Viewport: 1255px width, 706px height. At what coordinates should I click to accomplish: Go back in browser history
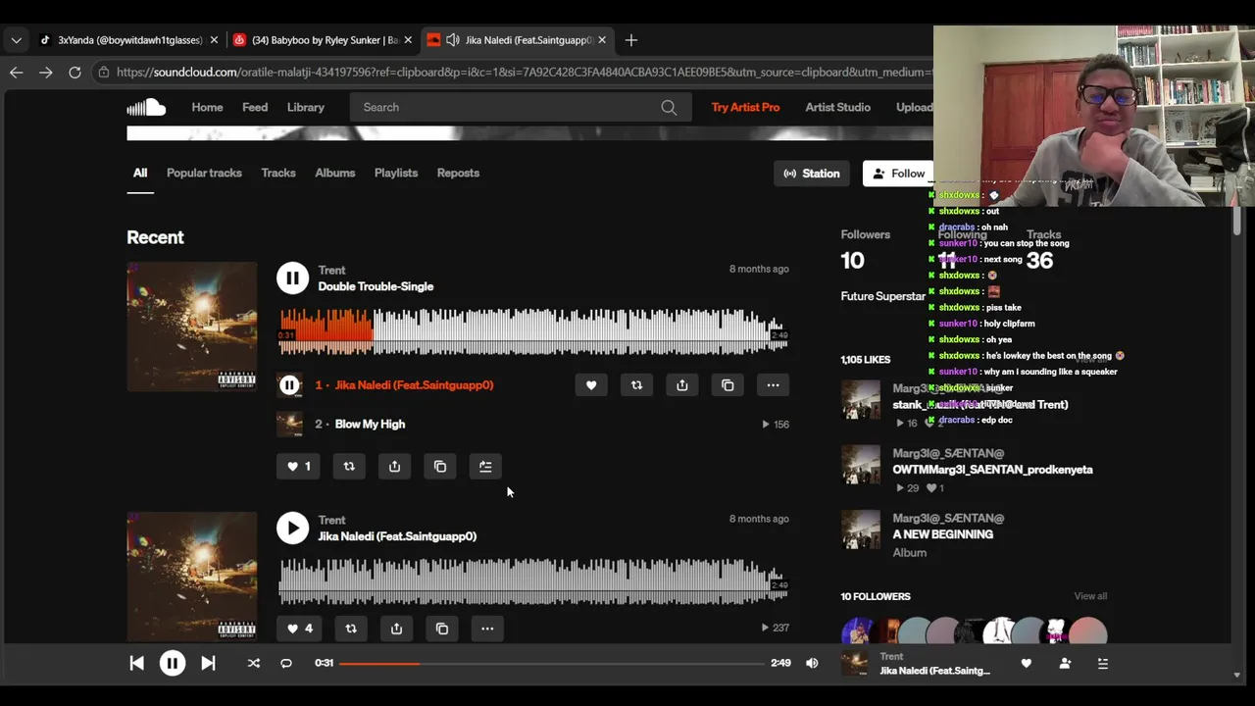click(x=16, y=72)
